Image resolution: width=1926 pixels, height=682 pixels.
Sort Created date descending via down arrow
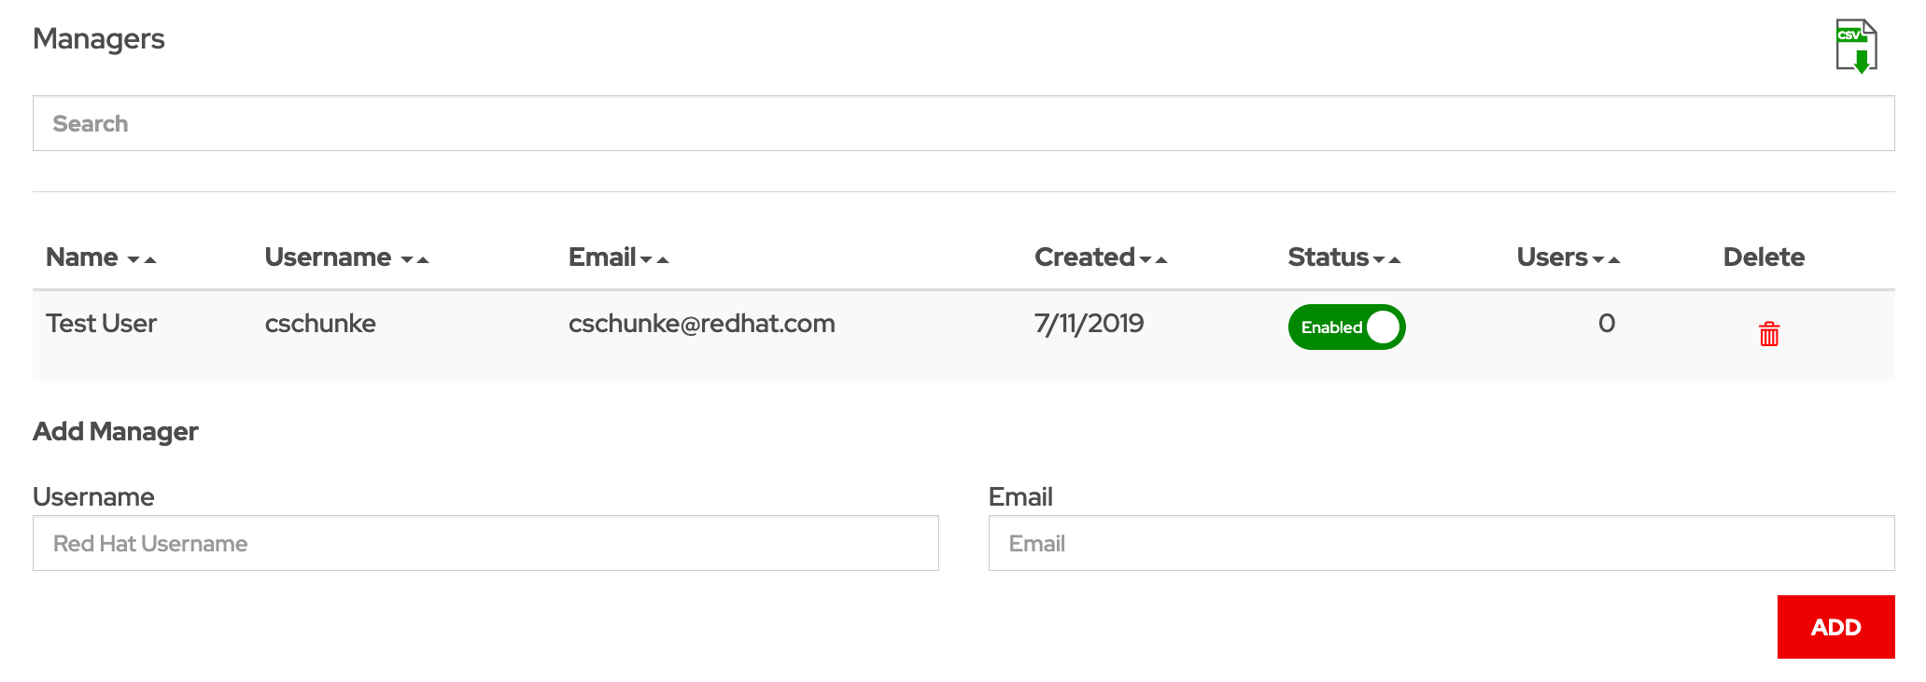pyautogui.click(x=1146, y=260)
